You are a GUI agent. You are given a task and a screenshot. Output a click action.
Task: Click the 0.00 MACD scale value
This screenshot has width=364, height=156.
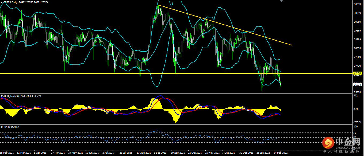coord(356,109)
